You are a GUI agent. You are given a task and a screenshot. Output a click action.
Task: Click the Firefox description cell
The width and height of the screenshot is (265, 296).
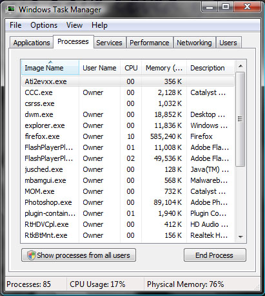click(201, 136)
